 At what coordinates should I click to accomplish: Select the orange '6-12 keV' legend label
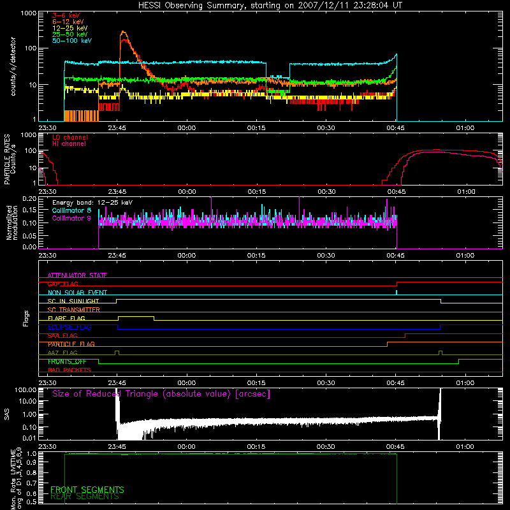coord(68,22)
